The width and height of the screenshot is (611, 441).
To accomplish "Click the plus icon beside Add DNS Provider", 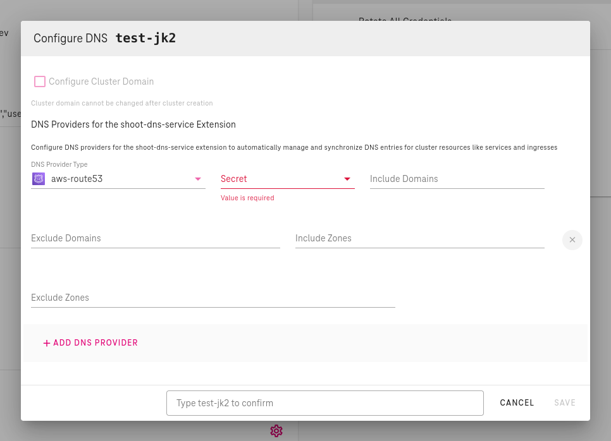I will (x=46, y=343).
